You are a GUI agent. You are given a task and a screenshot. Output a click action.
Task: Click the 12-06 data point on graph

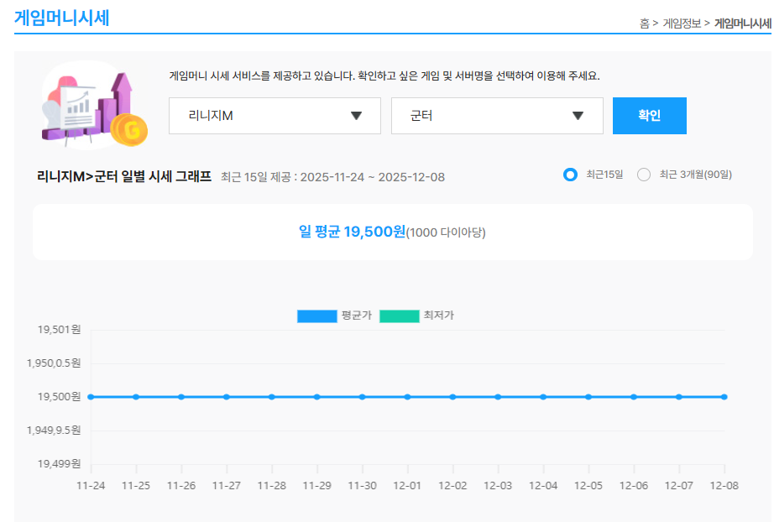634,397
